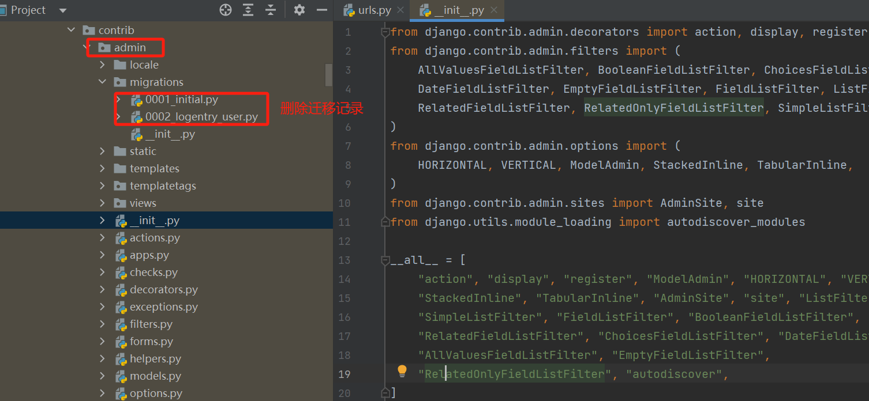The image size is (869, 401).
Task: Click the Python icon of checks.py
Action: point(121,272)
